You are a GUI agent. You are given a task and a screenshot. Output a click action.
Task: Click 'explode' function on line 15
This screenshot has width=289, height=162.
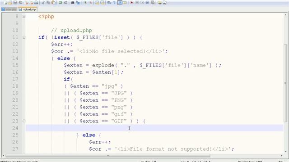point(103,65)
